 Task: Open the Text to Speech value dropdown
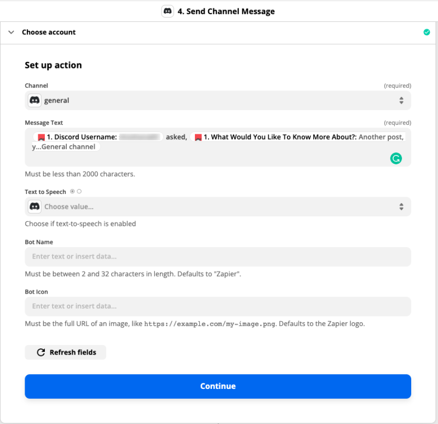click(218, 207)
